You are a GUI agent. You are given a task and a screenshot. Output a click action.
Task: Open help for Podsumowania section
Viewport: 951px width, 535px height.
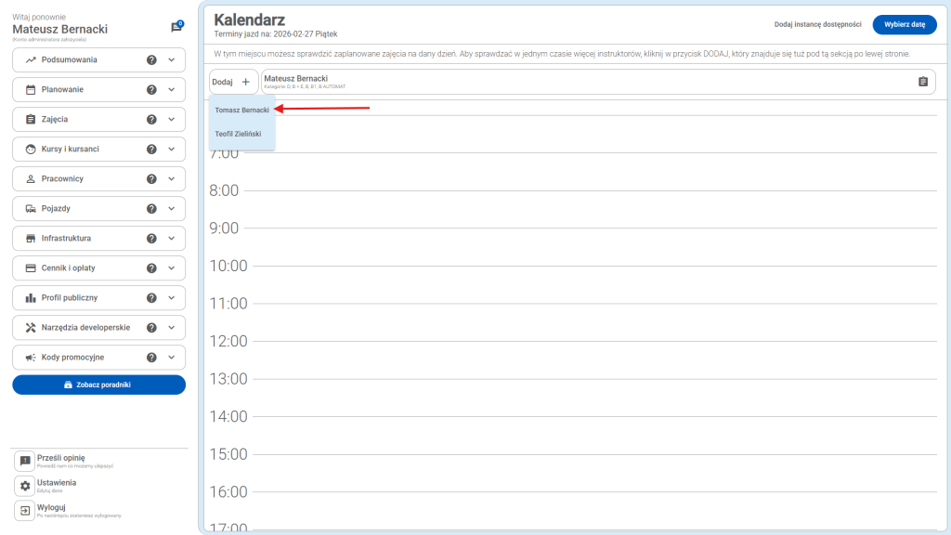tap(151, 60)
